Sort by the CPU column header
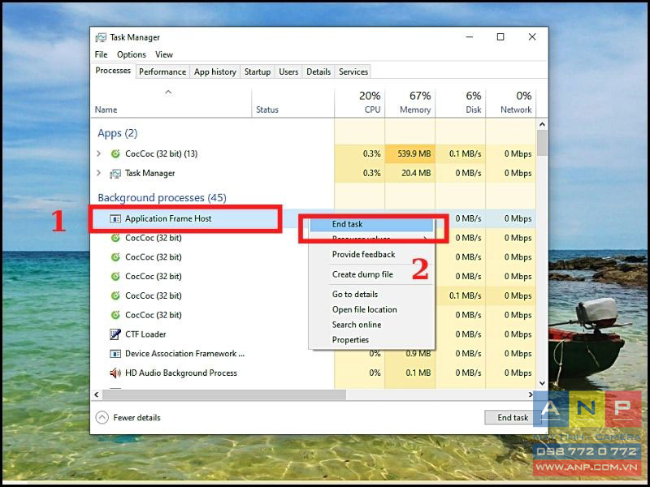 (x=359, y=103)
